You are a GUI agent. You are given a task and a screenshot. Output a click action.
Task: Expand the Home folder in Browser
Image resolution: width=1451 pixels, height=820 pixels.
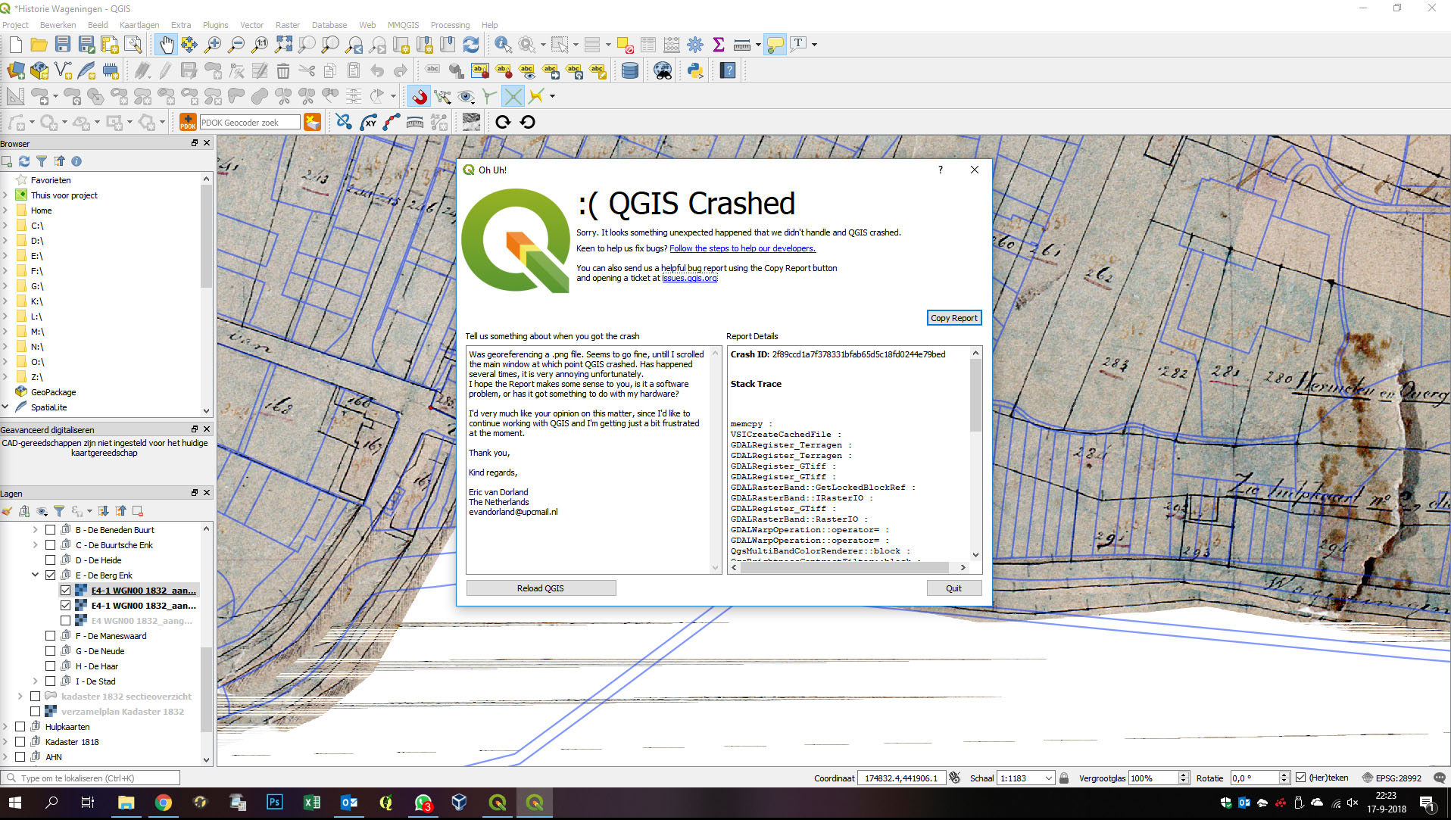[x=5, y=210]
